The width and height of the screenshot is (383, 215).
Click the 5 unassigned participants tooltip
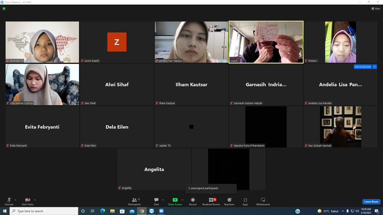[211, 188]
